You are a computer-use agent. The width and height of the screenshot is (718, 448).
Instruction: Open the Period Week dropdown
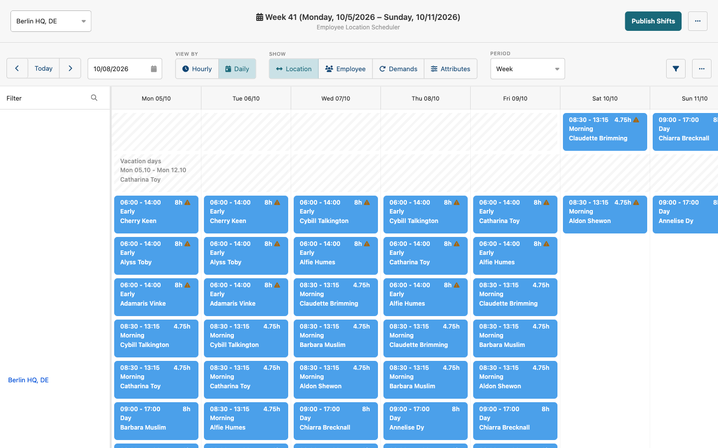pyautogui.click(x=528, y=69)
